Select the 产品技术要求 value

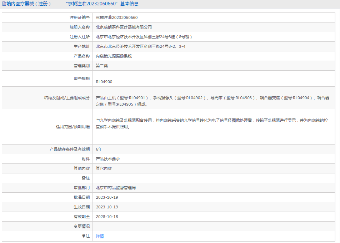pyautogui.click(x=108, y=159)
